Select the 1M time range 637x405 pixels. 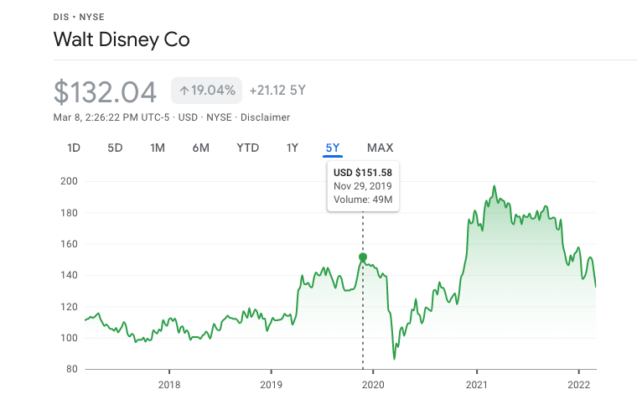tap(158, 148)
